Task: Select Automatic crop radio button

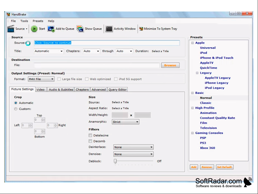Action: [16, 103]
